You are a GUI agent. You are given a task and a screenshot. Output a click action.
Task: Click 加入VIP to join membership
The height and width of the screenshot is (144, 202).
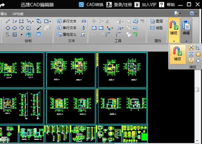(147, 5)
